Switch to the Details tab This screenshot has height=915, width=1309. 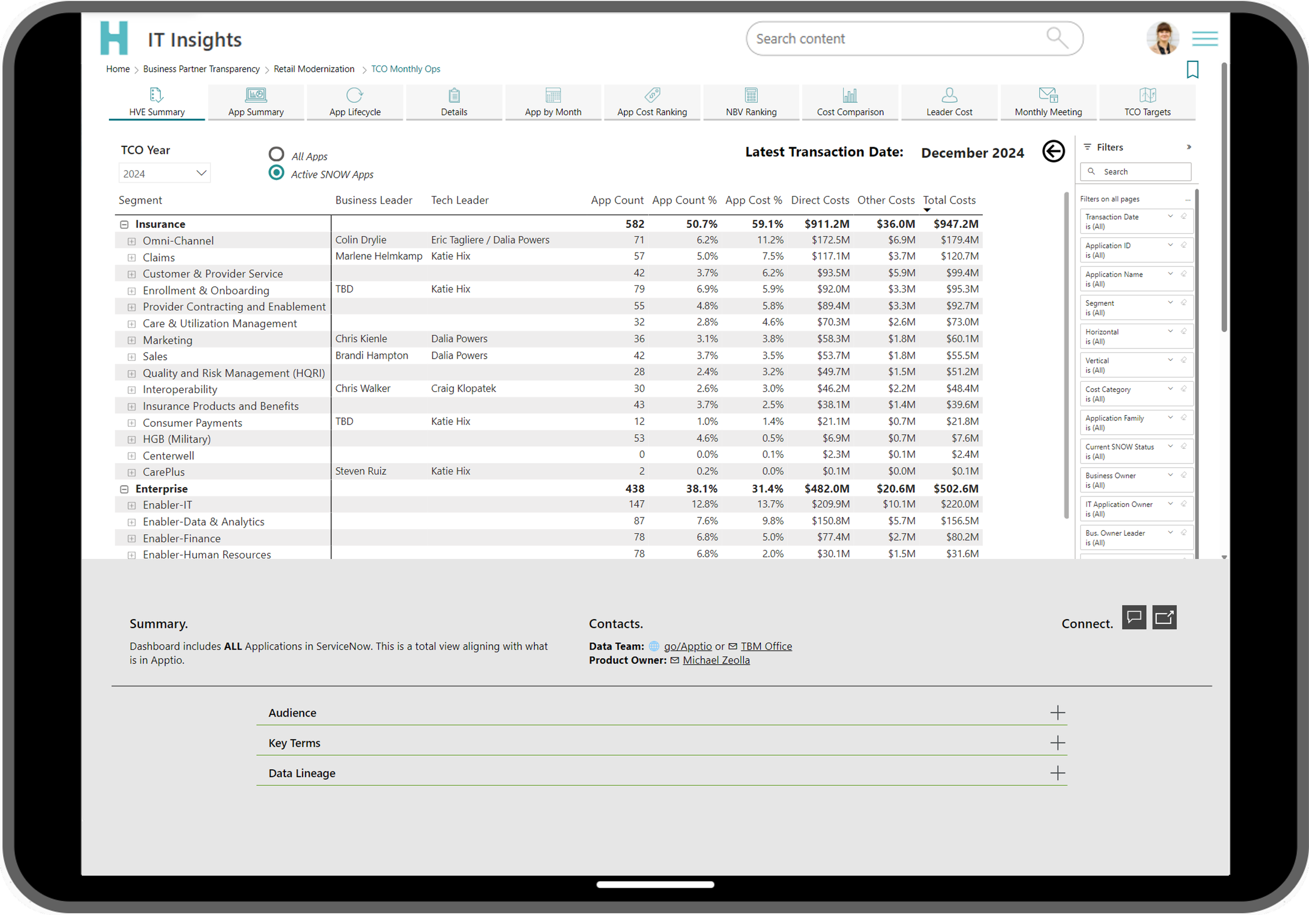[454, 102]
